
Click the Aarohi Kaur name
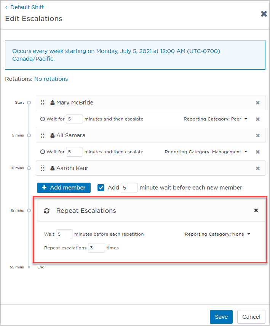[72, 168]
